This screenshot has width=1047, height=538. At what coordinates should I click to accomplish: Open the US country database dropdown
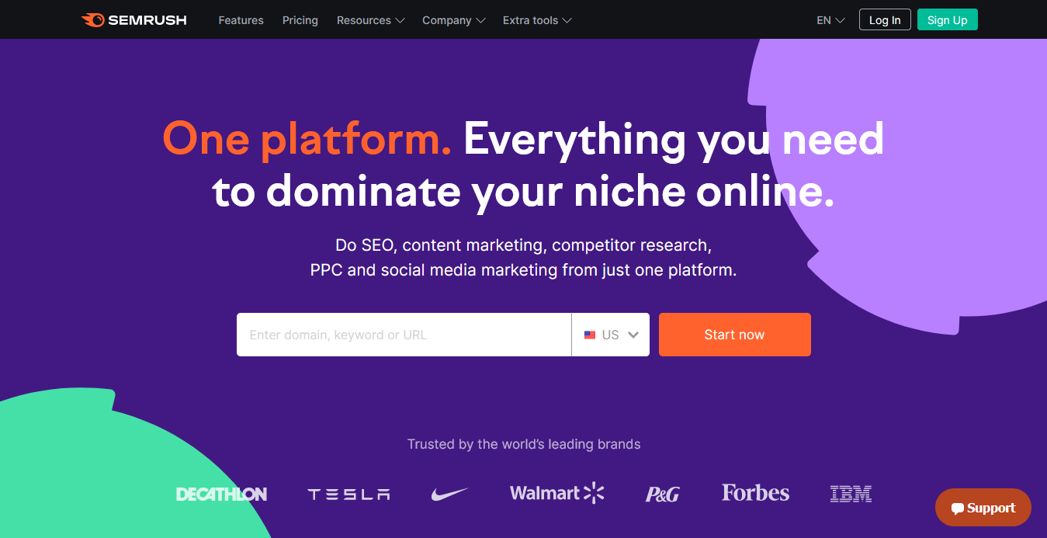(x=611, y=335)
